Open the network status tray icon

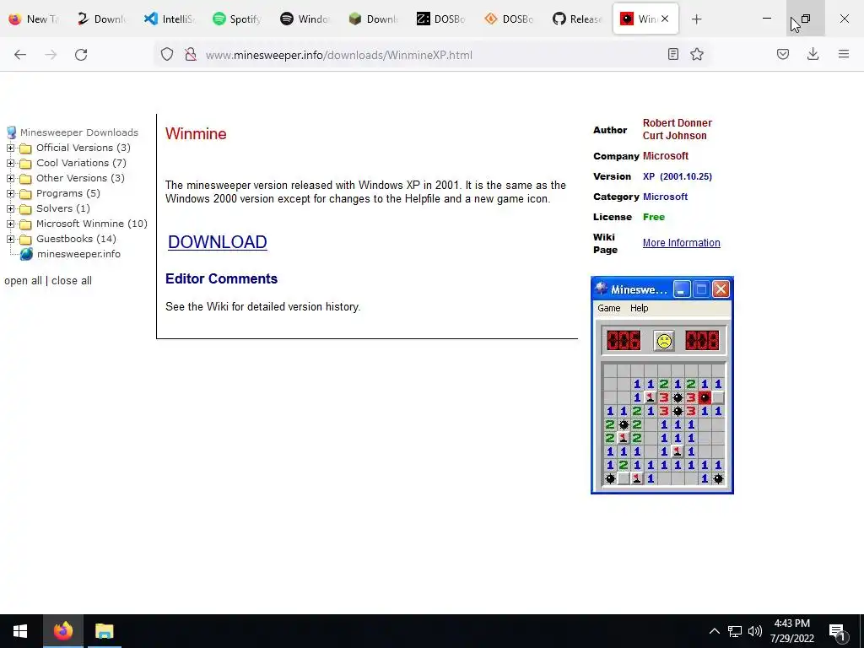(735, 631)
